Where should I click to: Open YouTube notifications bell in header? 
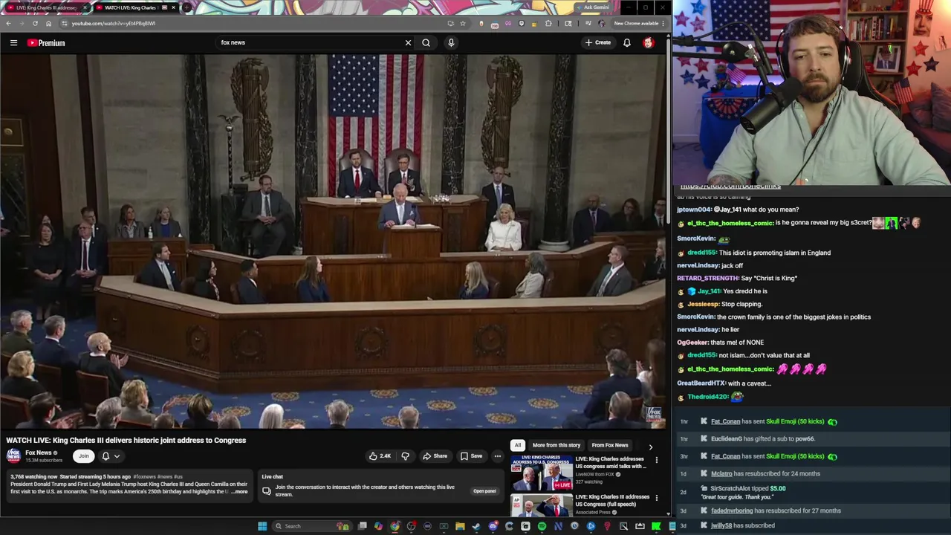(627, 42)
